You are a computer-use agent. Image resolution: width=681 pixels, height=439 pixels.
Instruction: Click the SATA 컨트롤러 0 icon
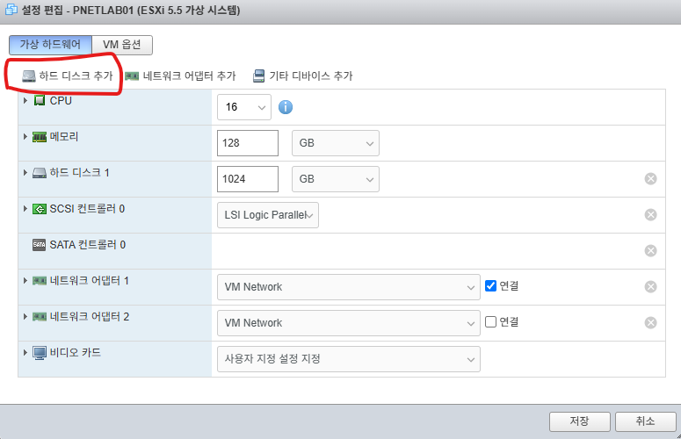point(39,245)
